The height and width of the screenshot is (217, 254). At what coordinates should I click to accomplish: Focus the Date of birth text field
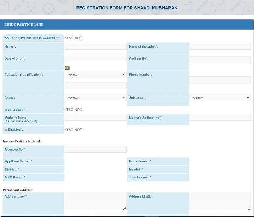96,58
